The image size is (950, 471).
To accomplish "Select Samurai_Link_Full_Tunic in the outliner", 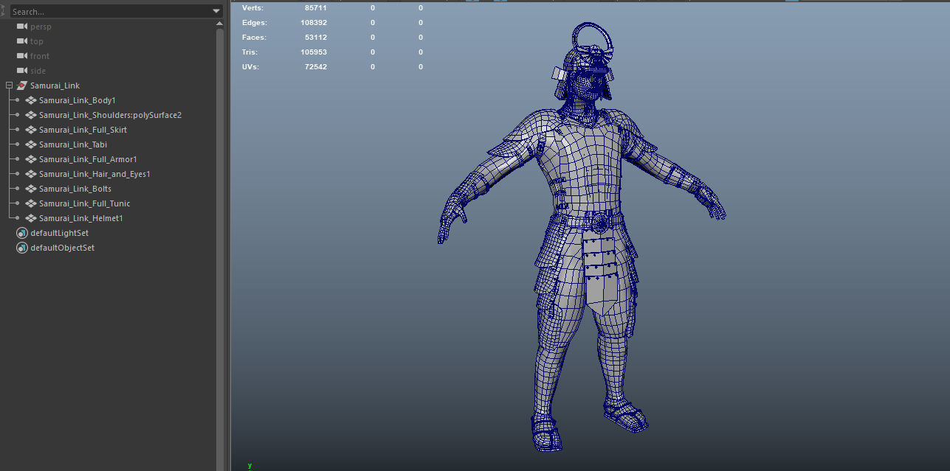I will 85,203.
